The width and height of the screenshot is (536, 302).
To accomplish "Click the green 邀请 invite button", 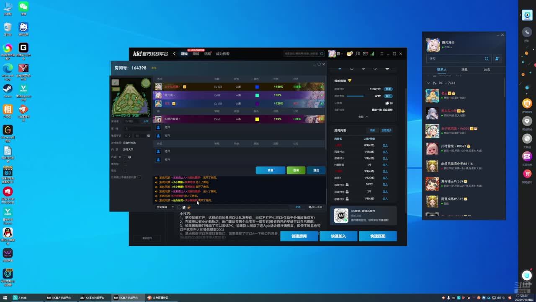I will 296,170.
